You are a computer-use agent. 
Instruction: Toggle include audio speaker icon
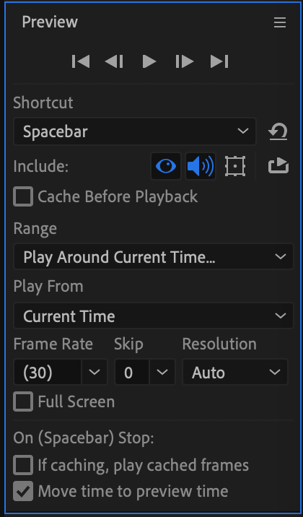pos(201,166)
